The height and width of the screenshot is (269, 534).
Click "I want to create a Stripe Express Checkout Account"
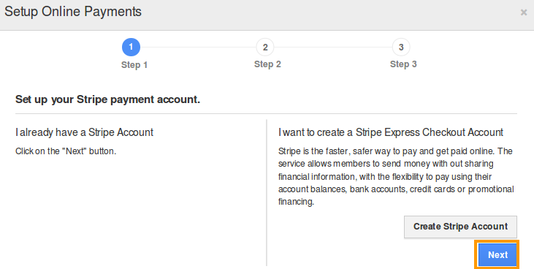tap(391, 132)
